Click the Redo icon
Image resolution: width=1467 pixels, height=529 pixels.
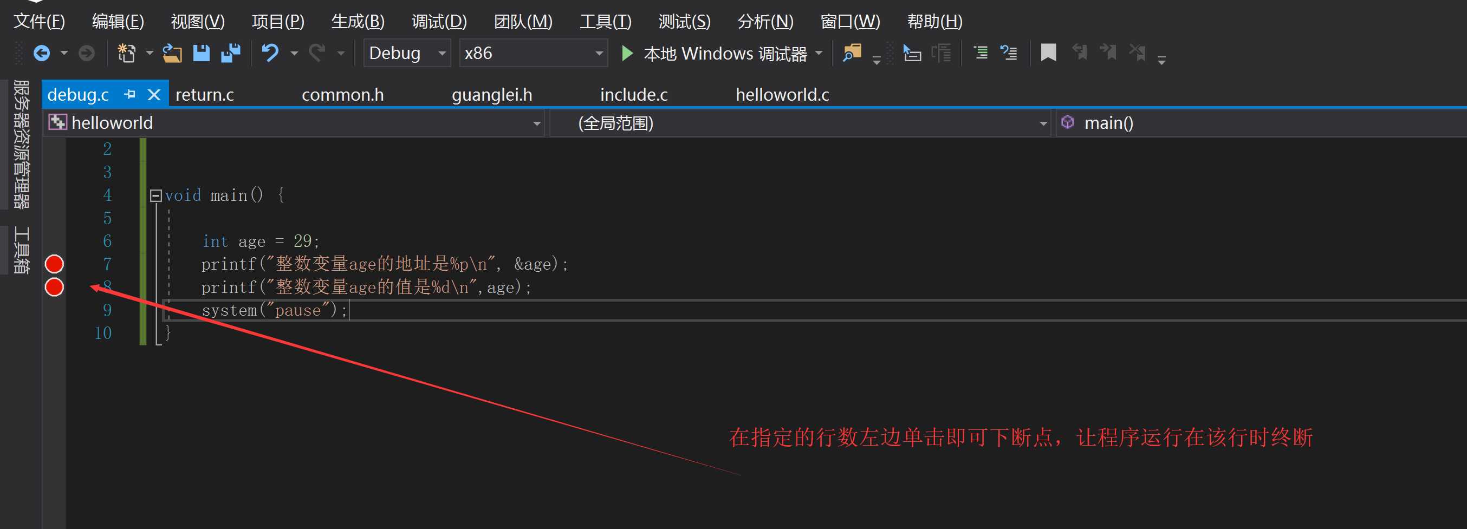(x=317, y=54)
